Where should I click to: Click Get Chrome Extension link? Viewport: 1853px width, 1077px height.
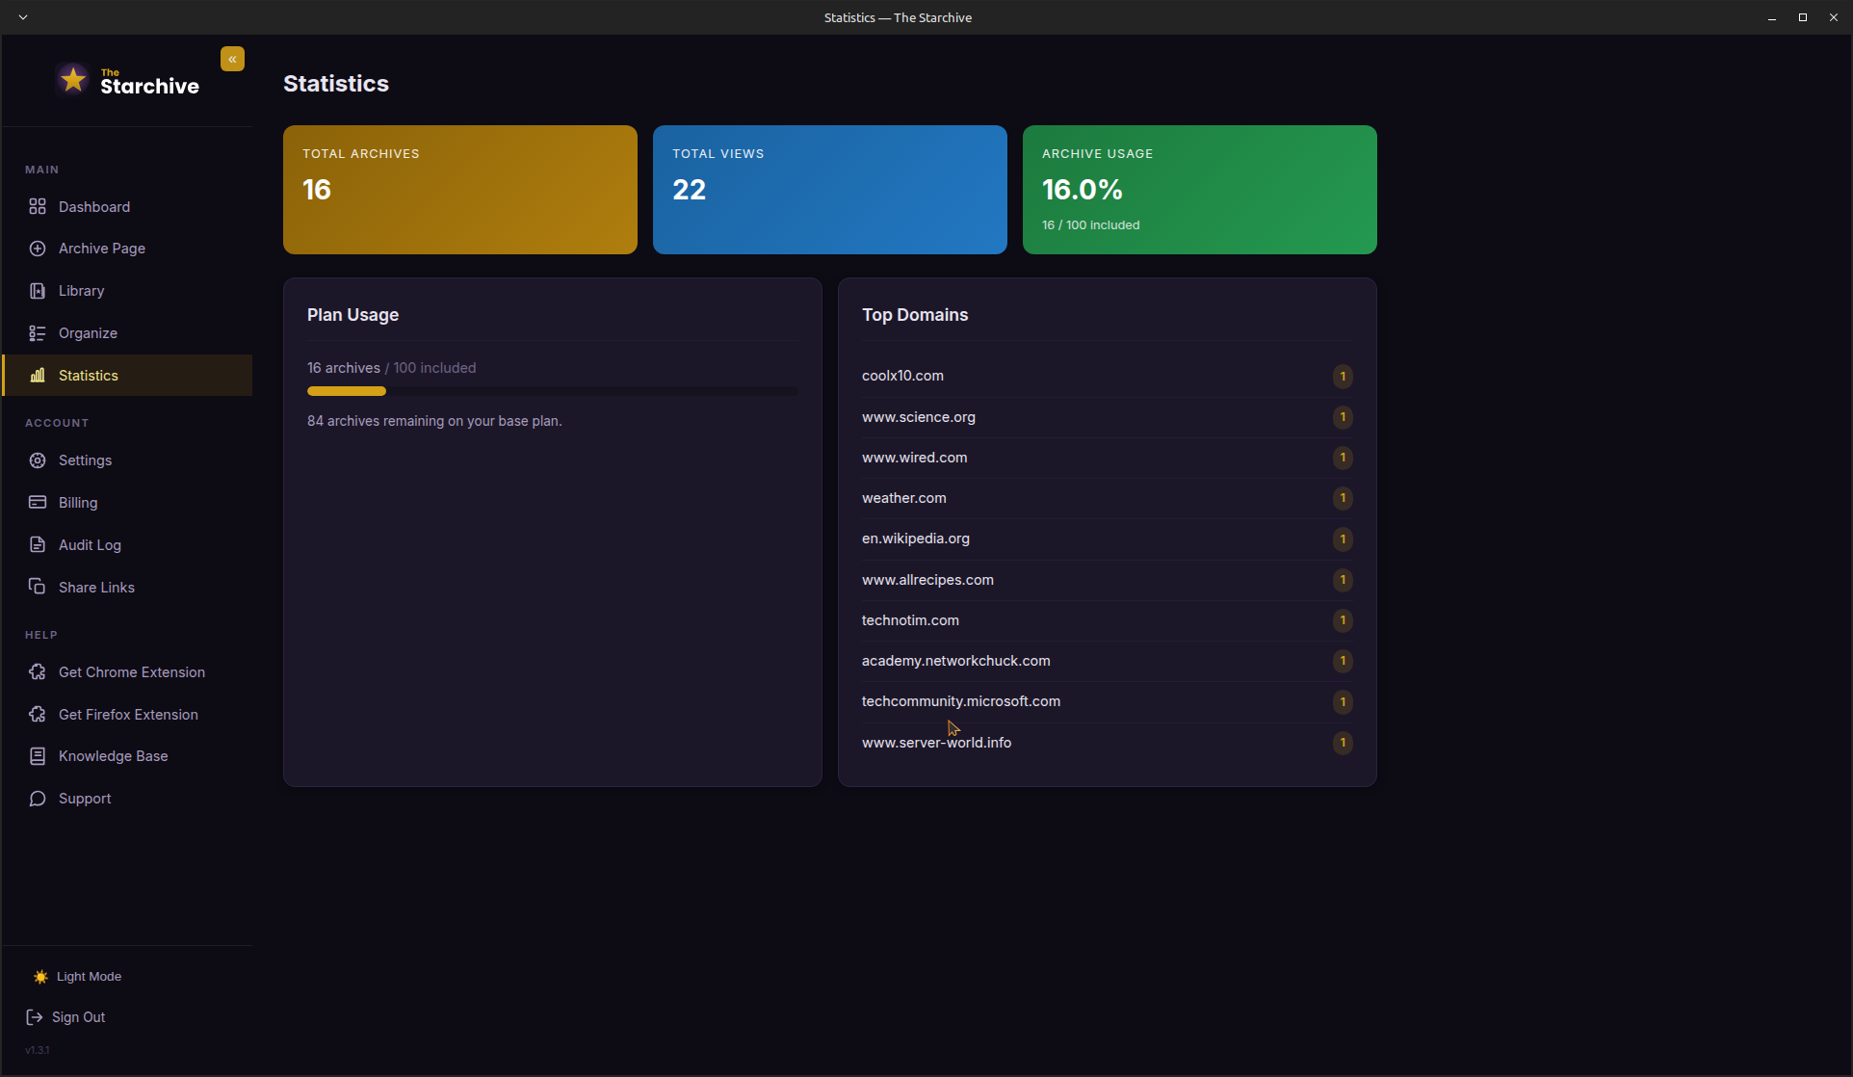click(128, 672)
